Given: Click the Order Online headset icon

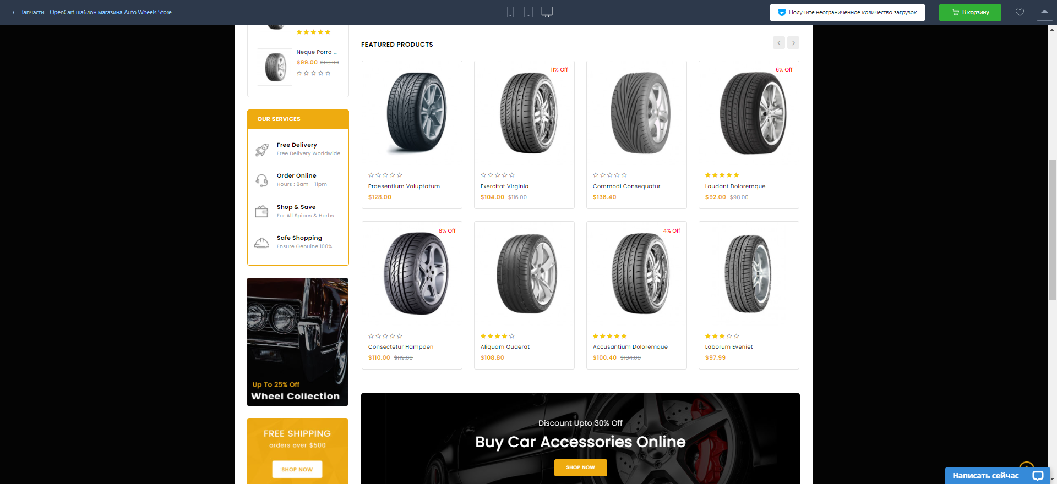Looking at the screenshot, I should [262, 180].
